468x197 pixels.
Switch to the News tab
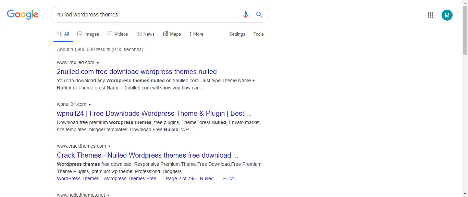point(145,34)
